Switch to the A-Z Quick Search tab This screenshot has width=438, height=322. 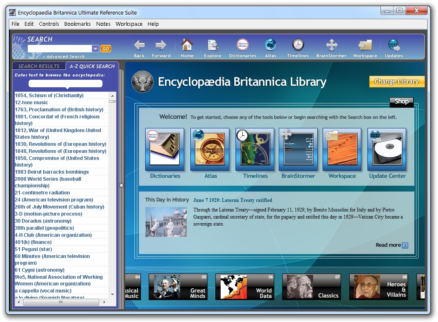click(x=92, y=66)
